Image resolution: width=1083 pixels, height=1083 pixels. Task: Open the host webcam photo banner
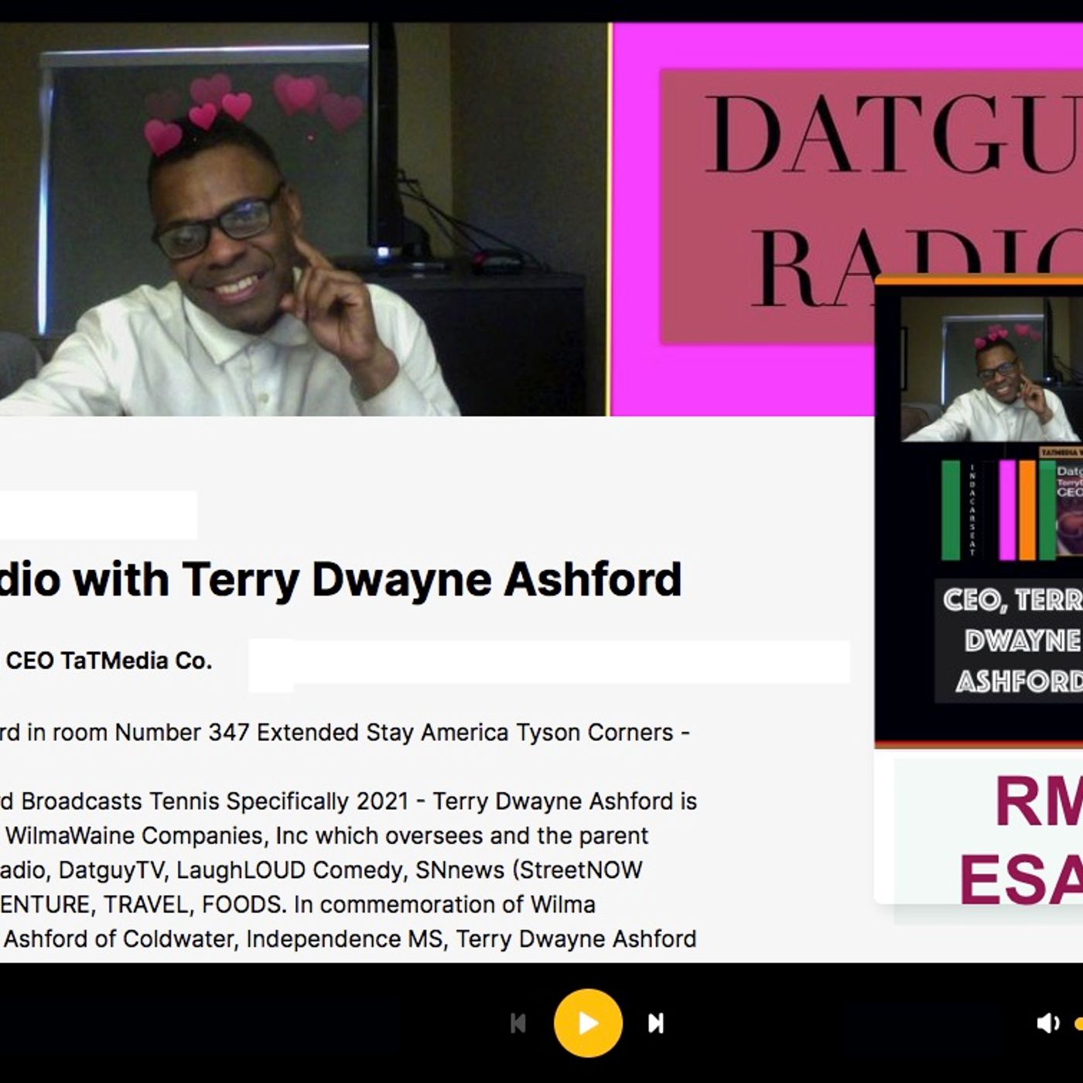coord(303,219)
